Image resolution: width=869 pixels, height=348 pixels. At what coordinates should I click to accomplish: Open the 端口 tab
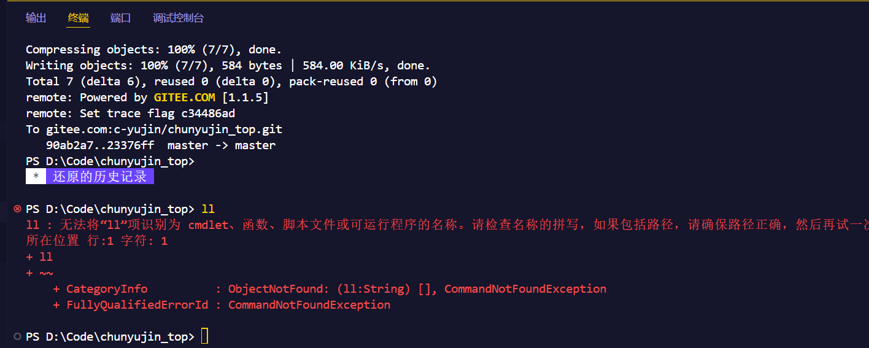pos(120,18)
